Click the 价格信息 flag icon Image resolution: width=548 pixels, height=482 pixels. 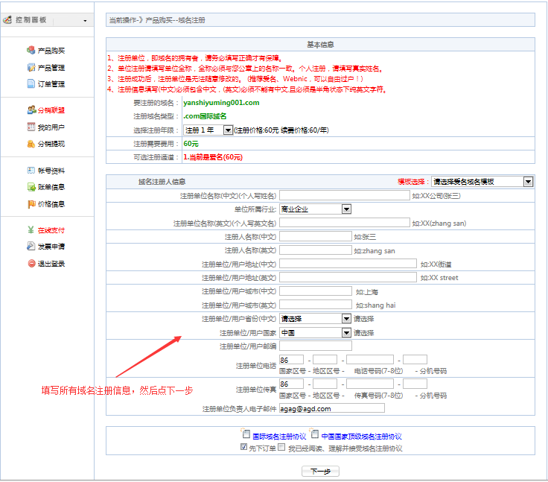pyautogui.click(x=31, y=204)
